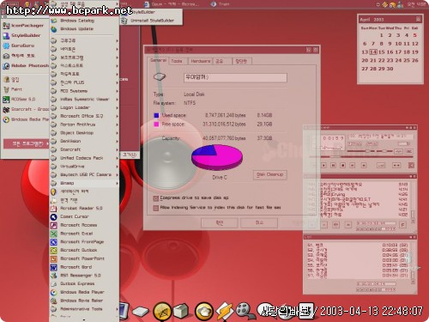Launch Adobe Photoshop from the start menu
Screen dimensions: 429x322
point(25,66)
